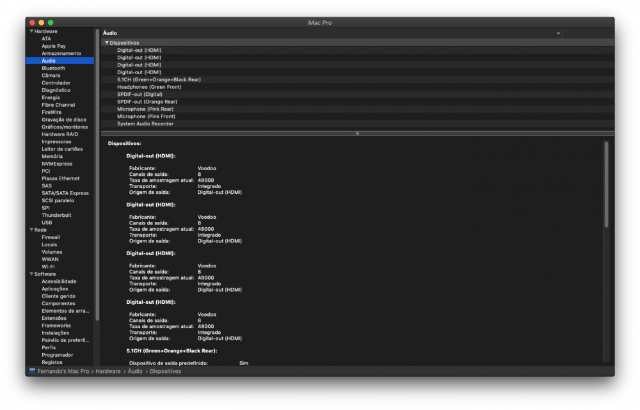Select Energia in the sidebar
The image size is (640, 410).
coord(51,97)
